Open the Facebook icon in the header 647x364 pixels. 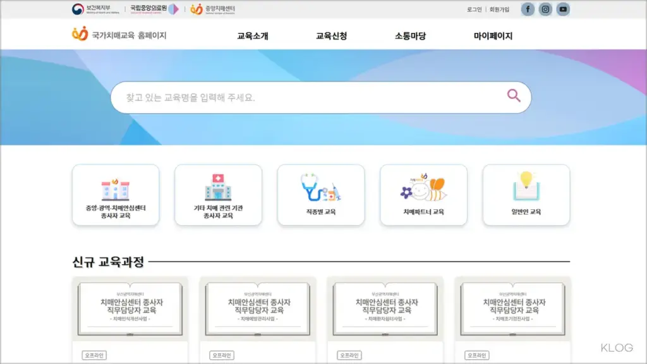click(528, 9)
